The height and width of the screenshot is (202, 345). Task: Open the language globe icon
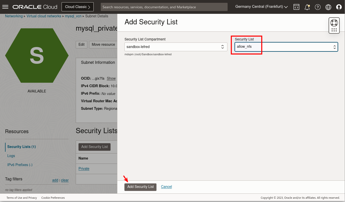click(328, 7)
